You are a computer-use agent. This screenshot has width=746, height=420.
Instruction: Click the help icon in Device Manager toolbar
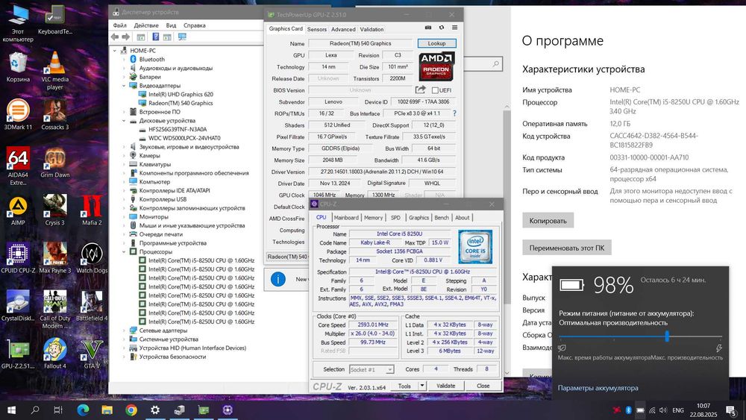tap(156, 37)
